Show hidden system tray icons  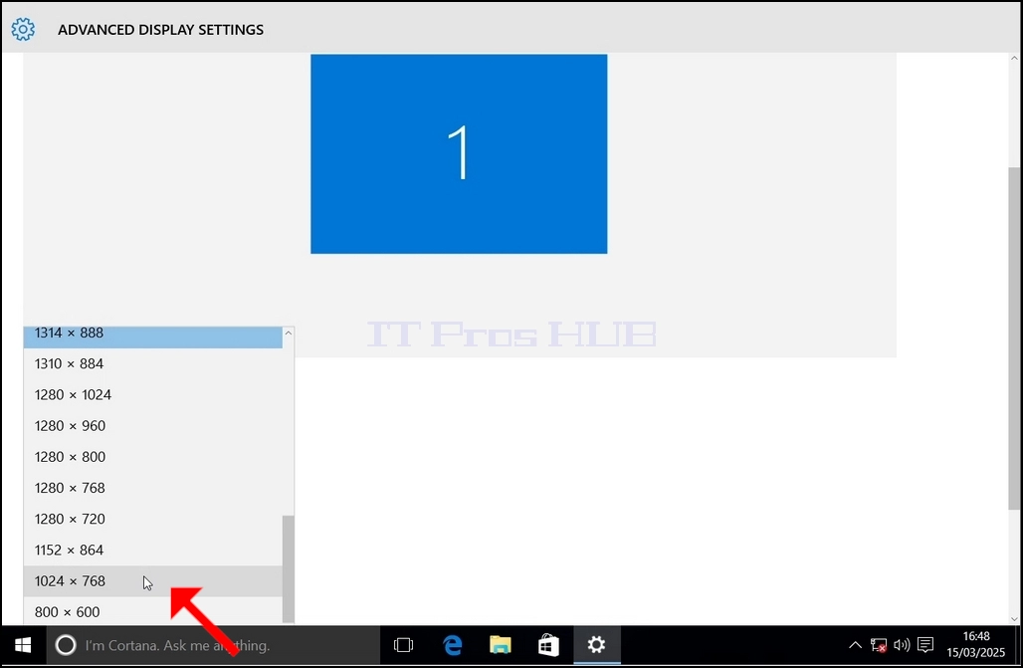tap(855, 645)
